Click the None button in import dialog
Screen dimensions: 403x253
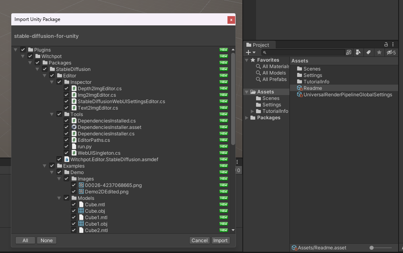click(x=47, y=241)
